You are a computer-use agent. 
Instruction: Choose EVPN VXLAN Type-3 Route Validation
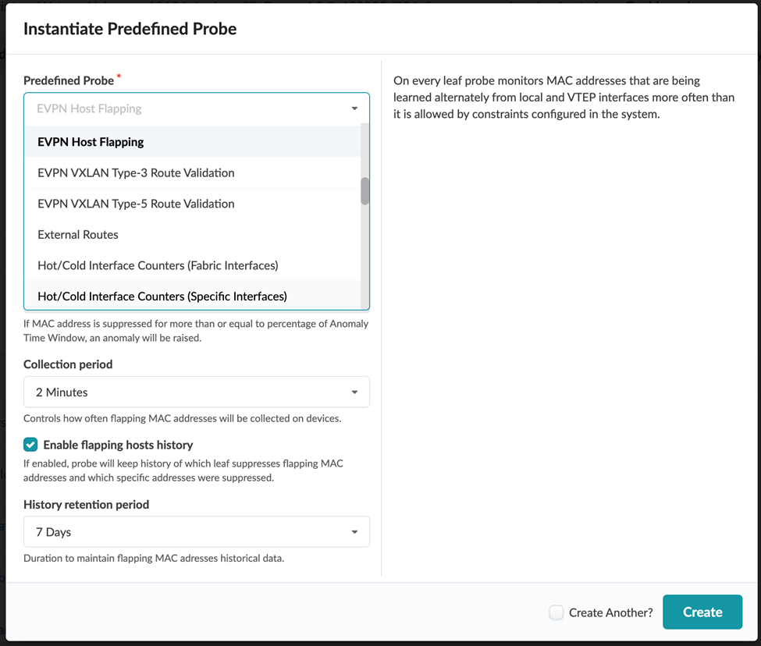pos(136,172)
